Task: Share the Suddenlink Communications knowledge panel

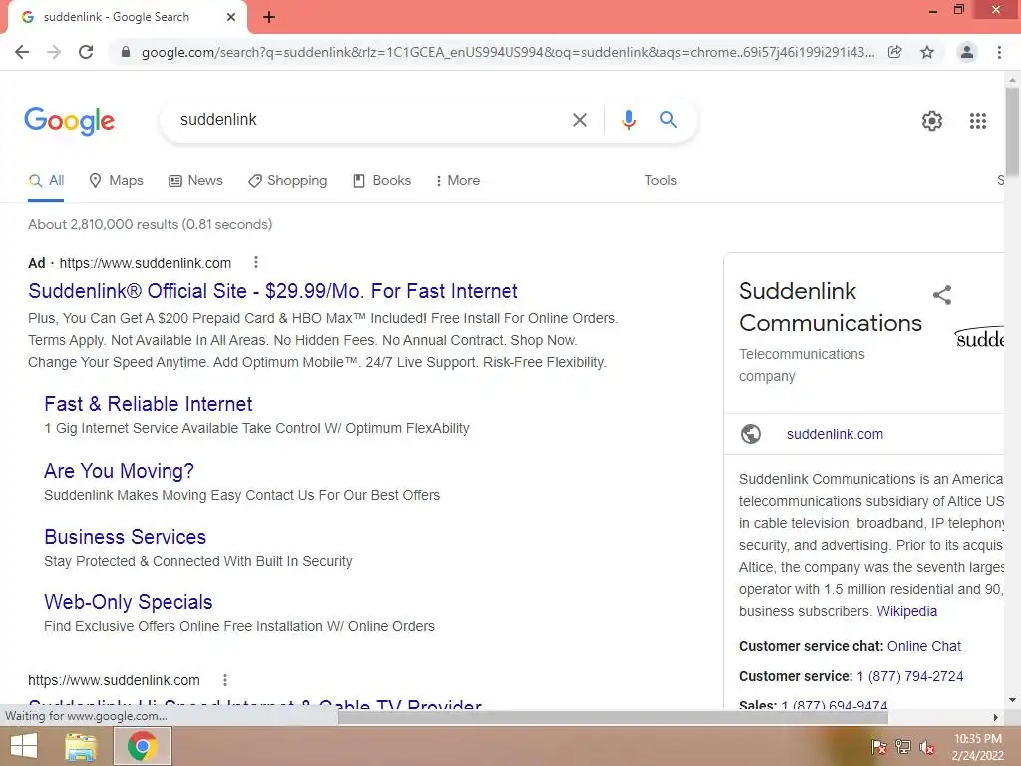Action: coord(942,295)
